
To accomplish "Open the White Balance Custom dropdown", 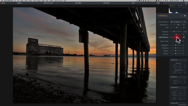I will point(179,22).
